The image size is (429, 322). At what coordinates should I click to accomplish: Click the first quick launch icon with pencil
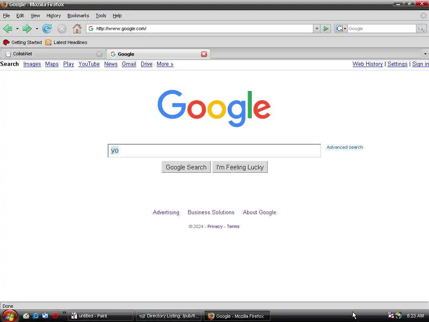click(x=26, y=316)
